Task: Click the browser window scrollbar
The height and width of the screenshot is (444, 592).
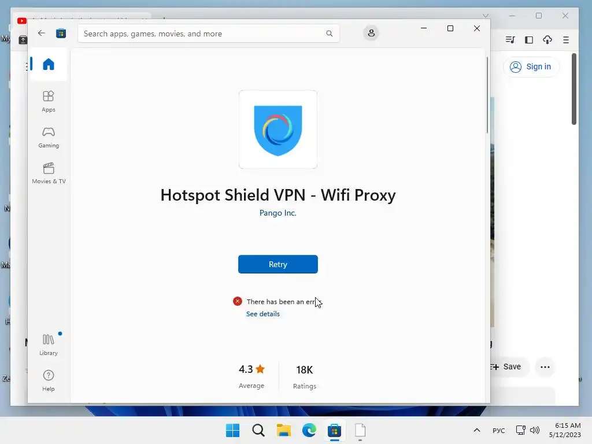Action: (574, 89)
